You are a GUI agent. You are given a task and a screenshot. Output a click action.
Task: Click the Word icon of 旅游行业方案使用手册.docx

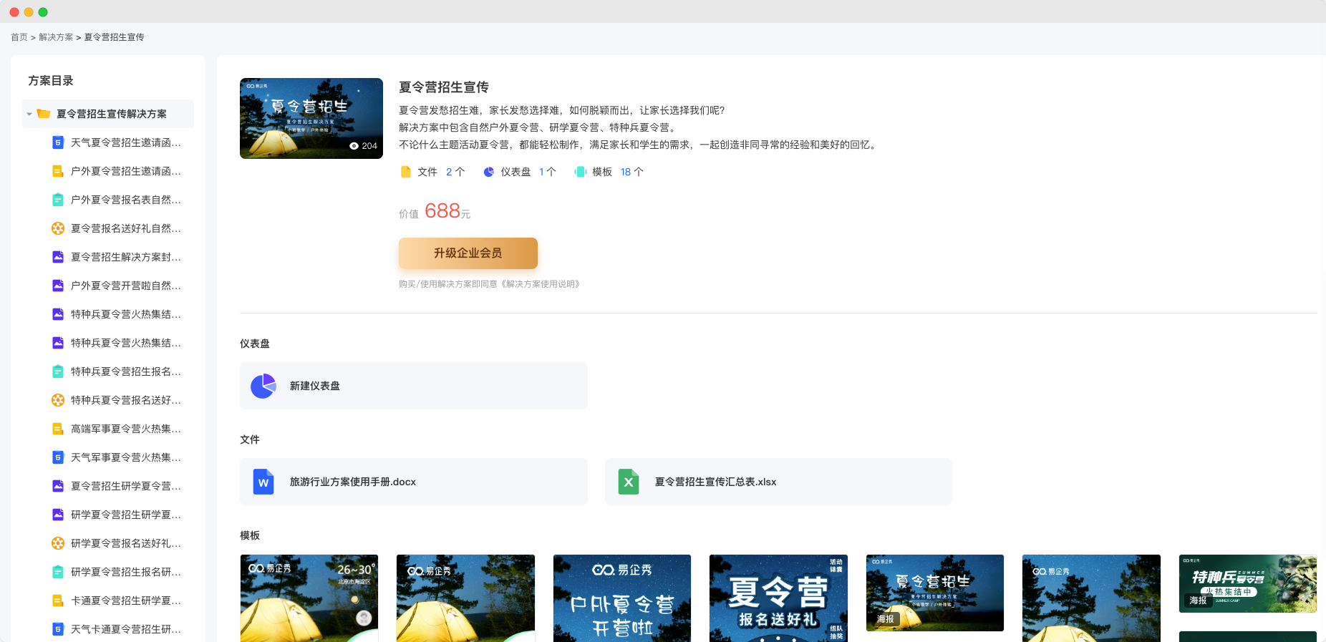[263, 482]
